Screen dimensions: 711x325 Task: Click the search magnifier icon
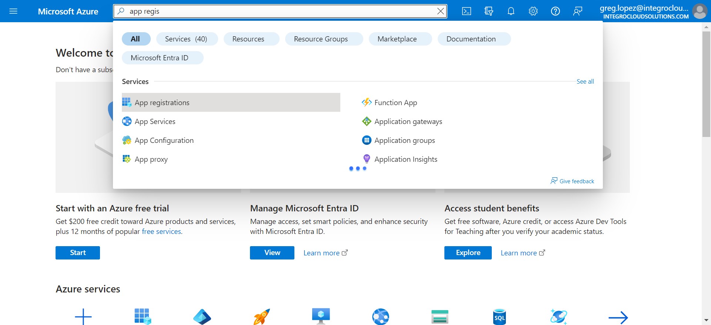point(121,11)
